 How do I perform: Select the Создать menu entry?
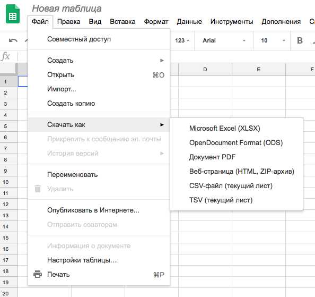coord(99,61)
